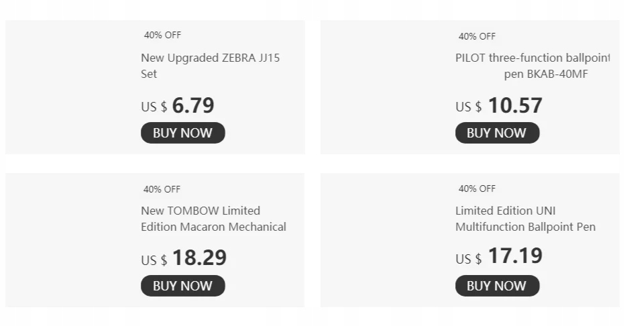The height and width of the screenshot is (326, 625).
Task: Select BUY NOW for UNI Multifunction Pen
Action: pos(497,286)
